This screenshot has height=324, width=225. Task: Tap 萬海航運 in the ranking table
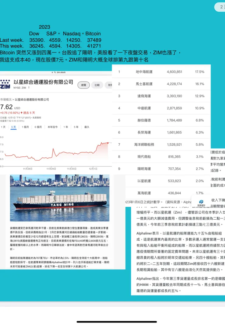click(144, 193)
